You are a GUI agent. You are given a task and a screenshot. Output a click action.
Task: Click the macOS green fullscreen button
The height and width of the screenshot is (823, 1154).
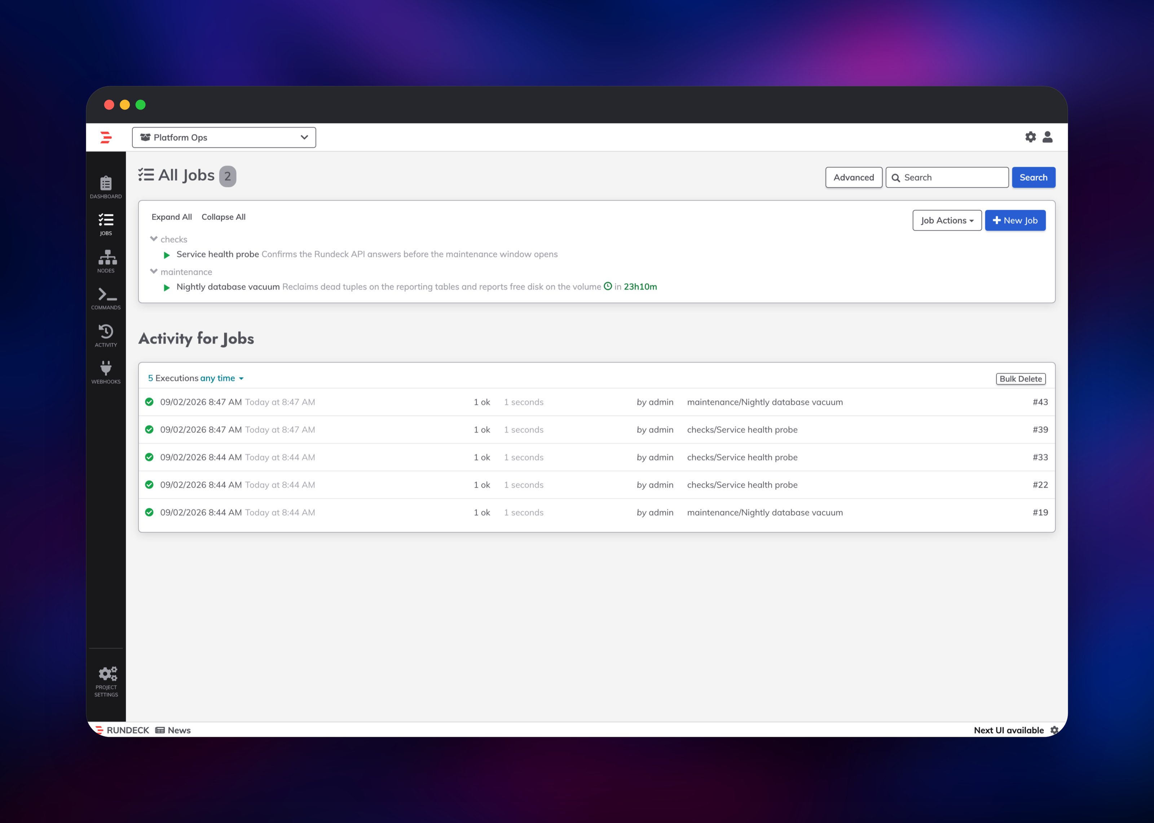tap(140, 105)
